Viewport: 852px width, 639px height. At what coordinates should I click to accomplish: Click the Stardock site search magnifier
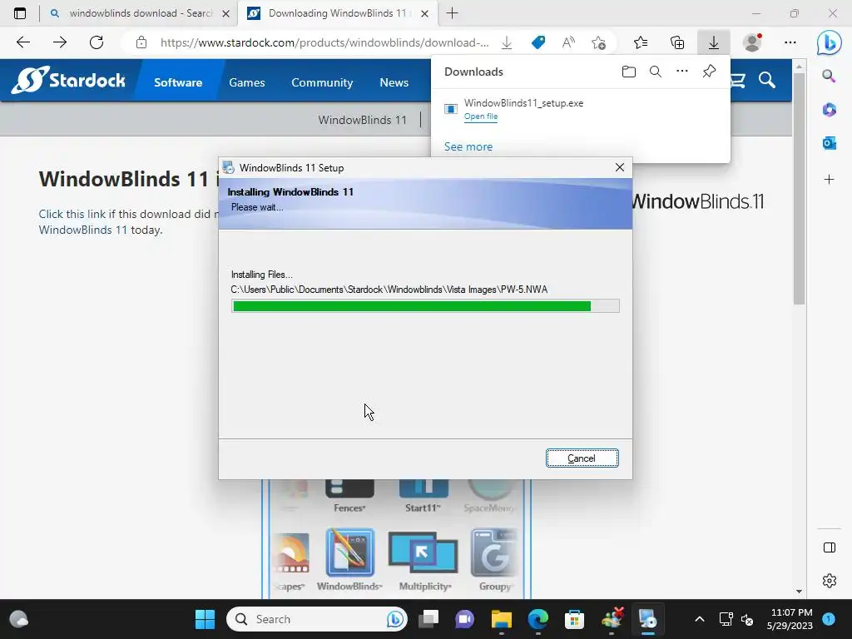tap(766, 81)
